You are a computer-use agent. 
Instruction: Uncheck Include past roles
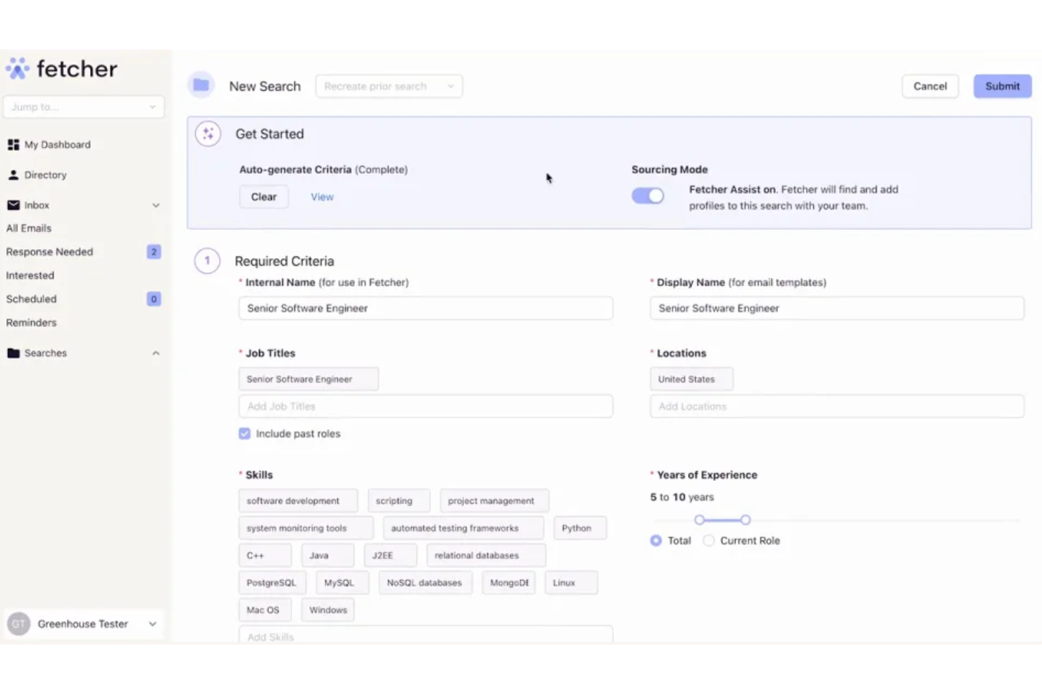[244, 434]
